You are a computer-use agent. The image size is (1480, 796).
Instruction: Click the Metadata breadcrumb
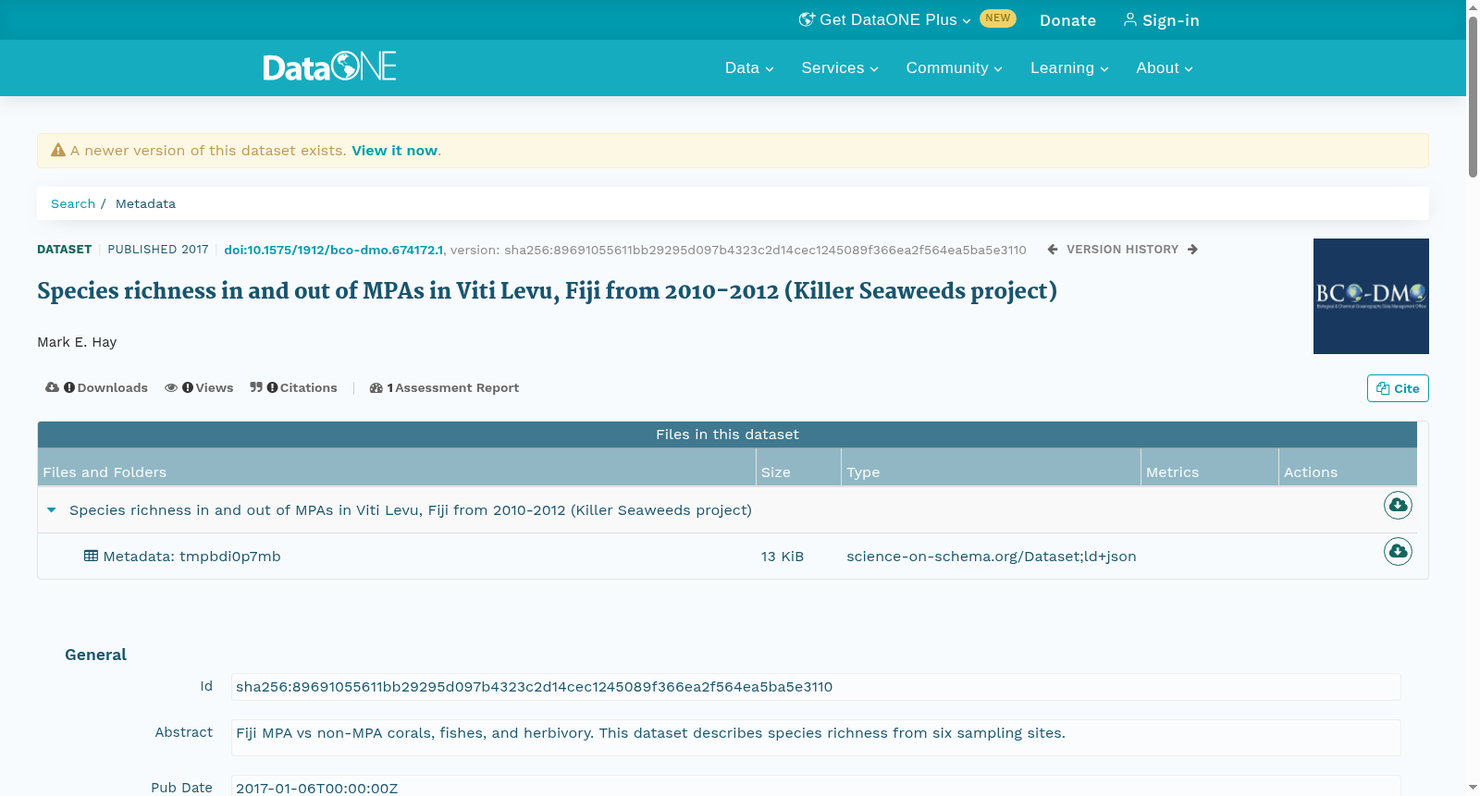tap(145, 203)
